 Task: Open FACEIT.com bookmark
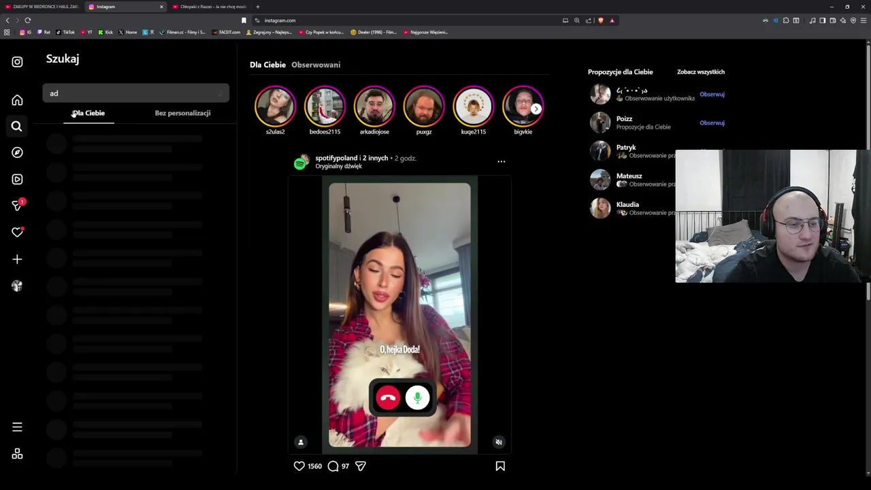[226, 32]
